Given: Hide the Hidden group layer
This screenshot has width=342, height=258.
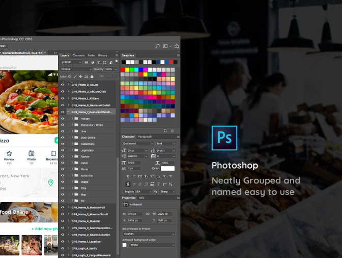Looking at the screenshot, I should click(x=63, y=118).
